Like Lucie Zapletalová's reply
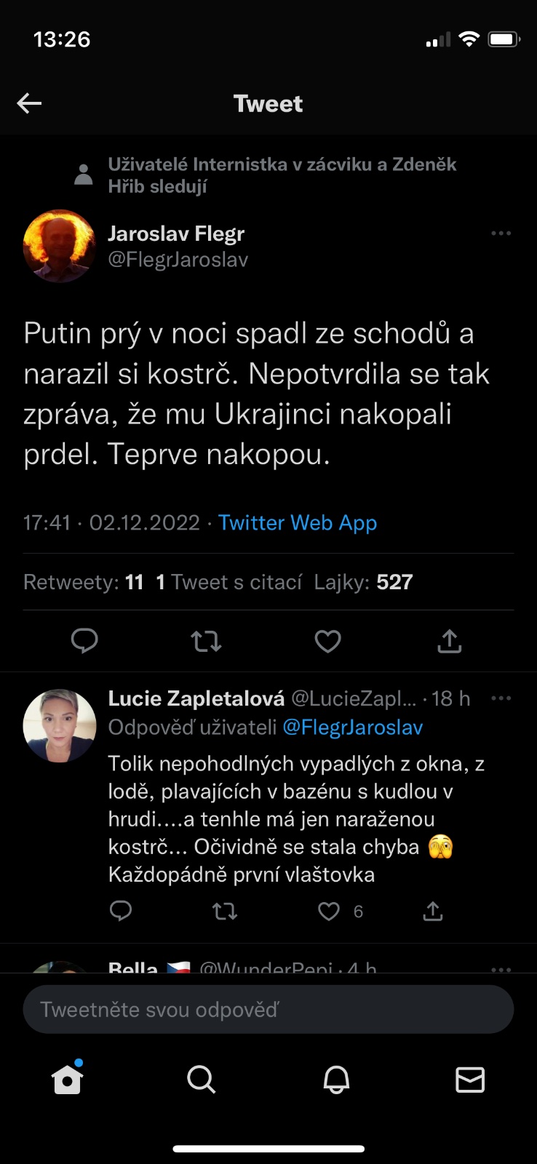This screenshot has width=537, height=1164. 329,911
